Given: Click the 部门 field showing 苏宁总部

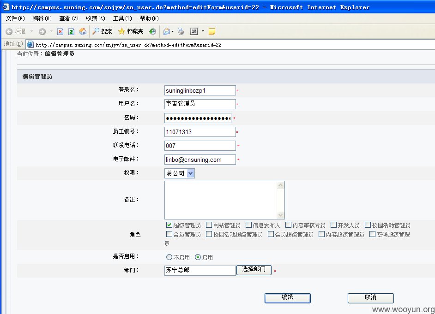Looking at the screenshot, I should [200, 270].
